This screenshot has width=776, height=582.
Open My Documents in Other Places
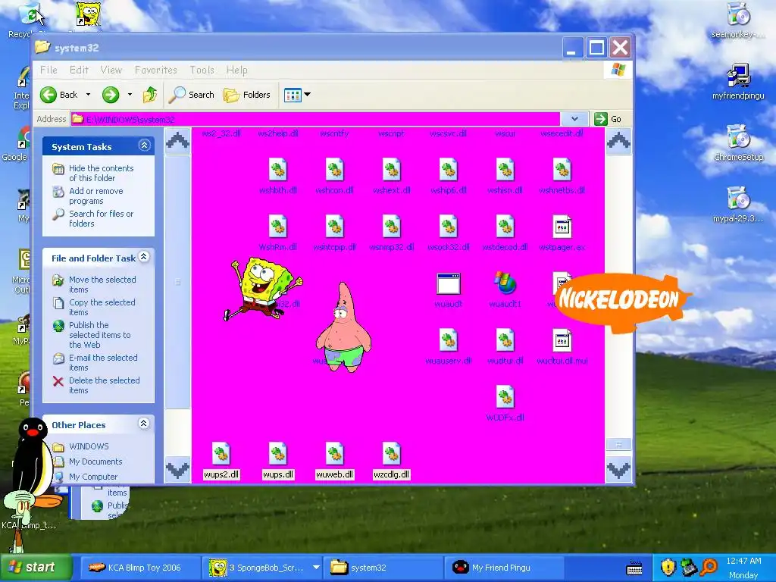[x=95, y=462]
